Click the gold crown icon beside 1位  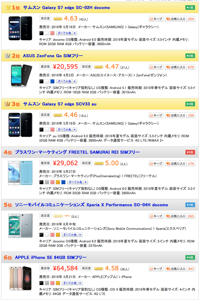coord(7,7)
